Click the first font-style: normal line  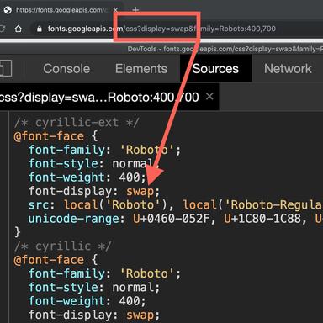coord(94,164)
